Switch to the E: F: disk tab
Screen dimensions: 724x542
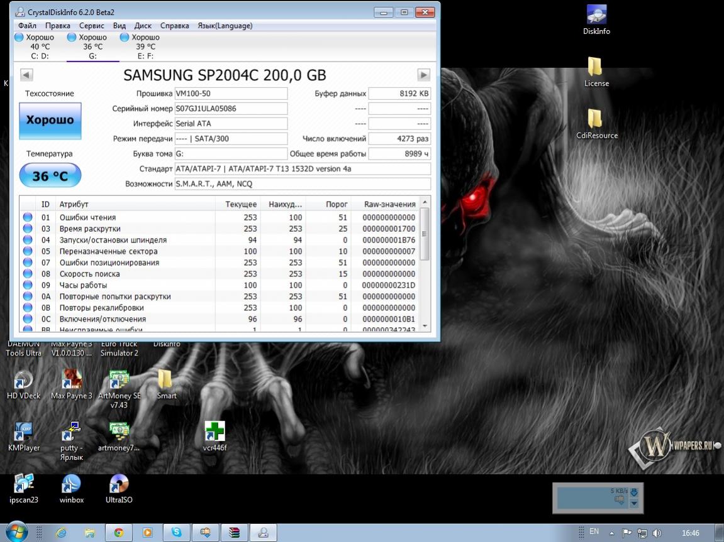[145, 46]
